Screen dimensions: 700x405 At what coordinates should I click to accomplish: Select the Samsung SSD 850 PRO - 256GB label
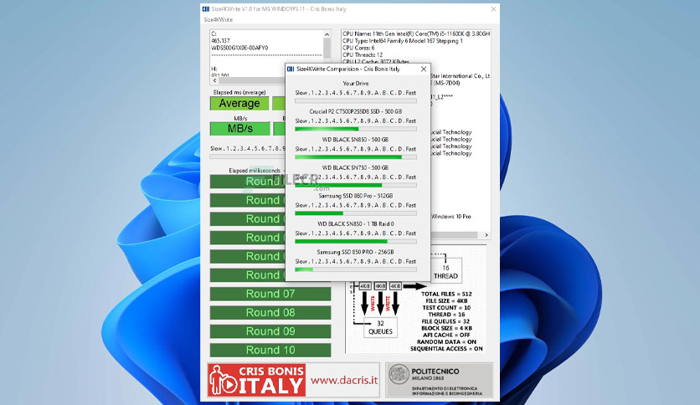point(355,252)
